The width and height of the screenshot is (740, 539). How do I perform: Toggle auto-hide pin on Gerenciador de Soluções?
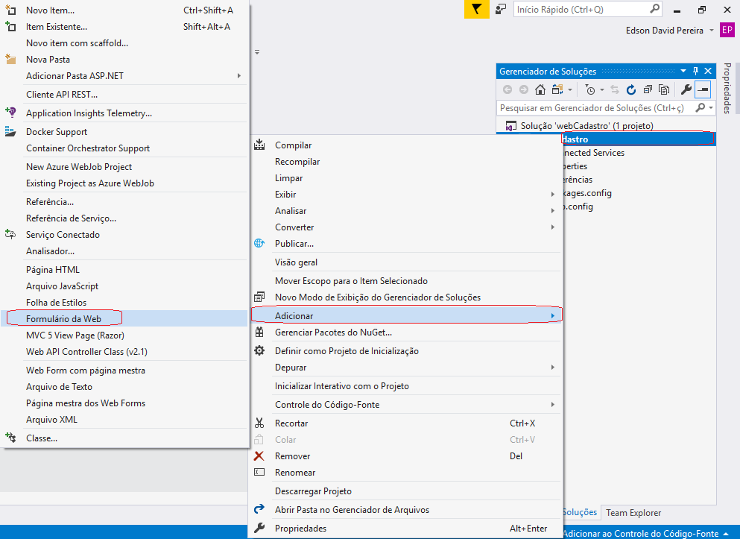click(696, 71)
